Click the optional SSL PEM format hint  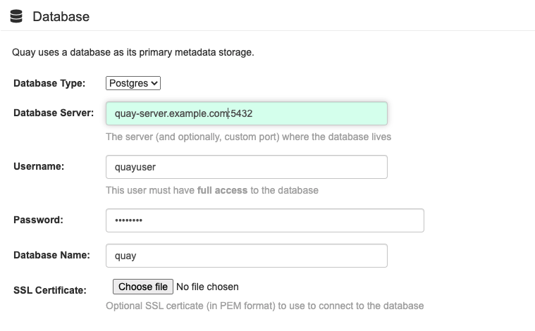tap(264, 306)
